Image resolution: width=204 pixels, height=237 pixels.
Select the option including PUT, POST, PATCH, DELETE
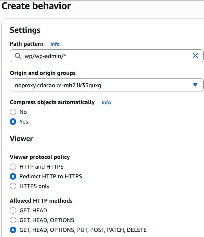click(13, 230)
